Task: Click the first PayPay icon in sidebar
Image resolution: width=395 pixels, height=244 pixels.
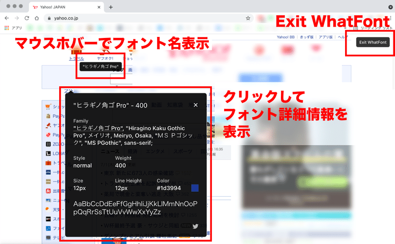Action: 48,116
